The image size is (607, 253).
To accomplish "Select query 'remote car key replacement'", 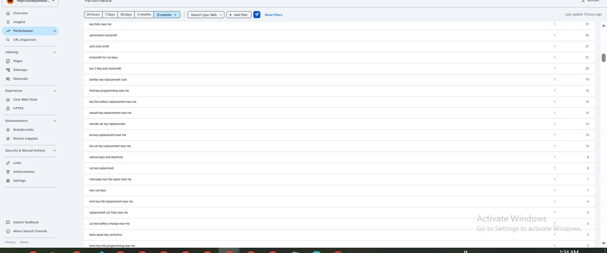I will click(107, 124).
